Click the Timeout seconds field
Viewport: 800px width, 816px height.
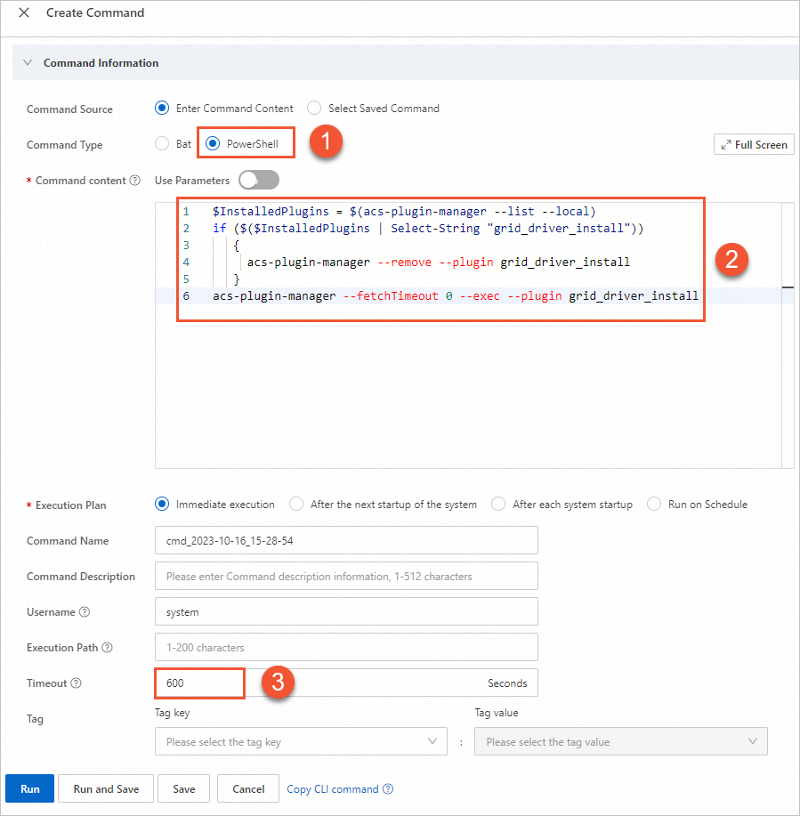[x=346, y=683]
